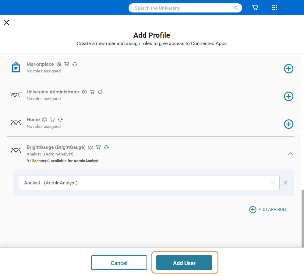
Task: Open the shopping cart in top header
Action: tap(255, 8)
